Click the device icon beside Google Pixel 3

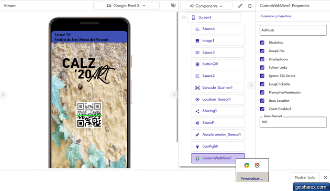pyautogui.click(x=109, y=6)
